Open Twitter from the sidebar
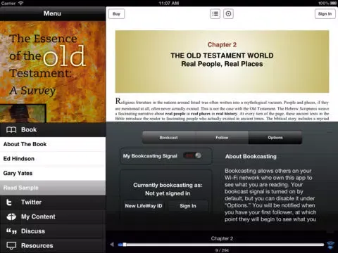The image size is (338, 253). (53, 202)
